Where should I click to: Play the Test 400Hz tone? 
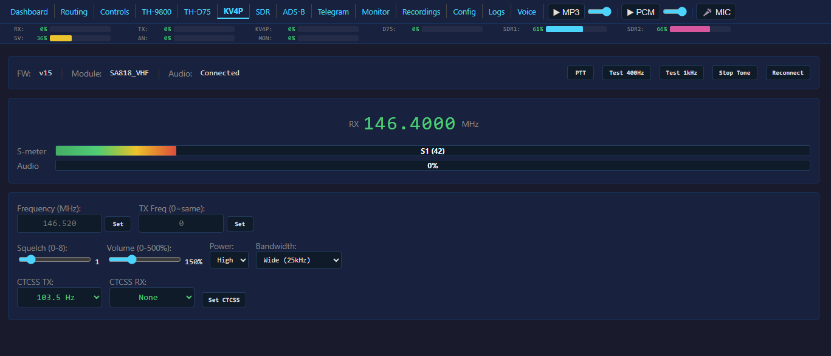pyautogui.click(x=627, y=73)
